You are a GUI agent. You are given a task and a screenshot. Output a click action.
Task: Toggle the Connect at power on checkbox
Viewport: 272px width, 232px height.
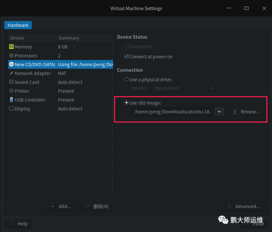(x=126, y=57)
